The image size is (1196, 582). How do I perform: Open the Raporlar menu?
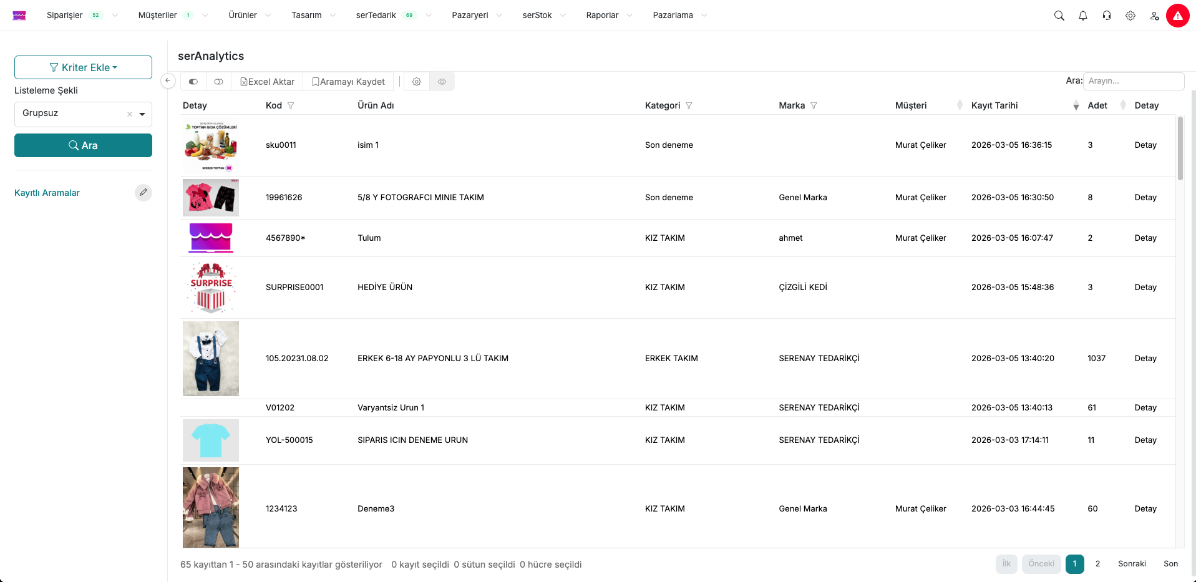602,16
